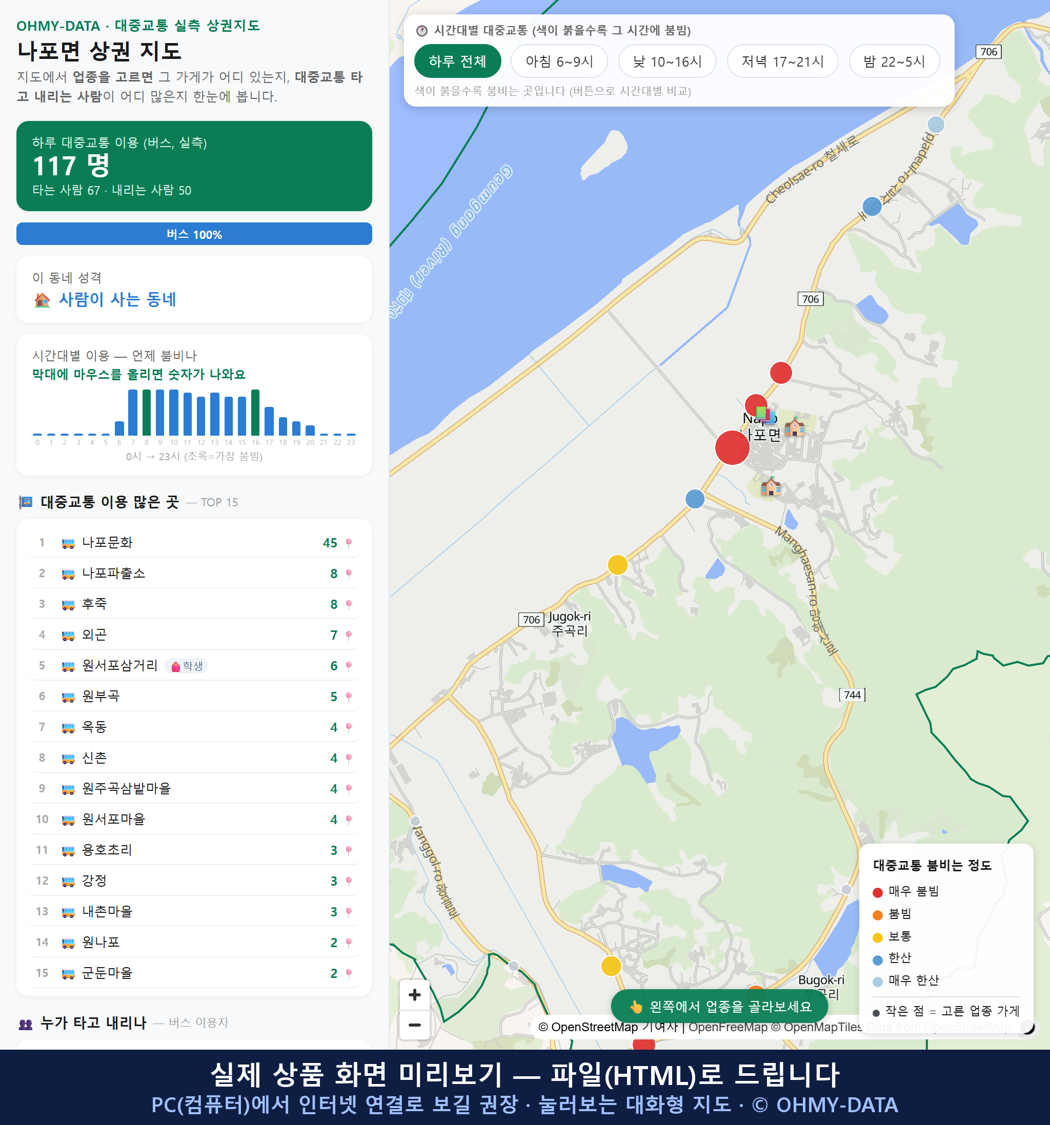Click the pin icon for 원주곡삼밭마을
This screenshot has height=1125, width=1050.
click(349, 789)
